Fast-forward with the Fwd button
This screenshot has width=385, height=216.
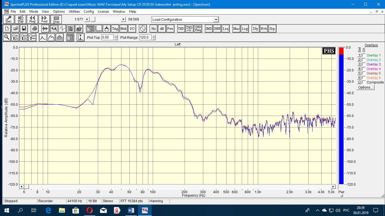click(x=44, y=19)
